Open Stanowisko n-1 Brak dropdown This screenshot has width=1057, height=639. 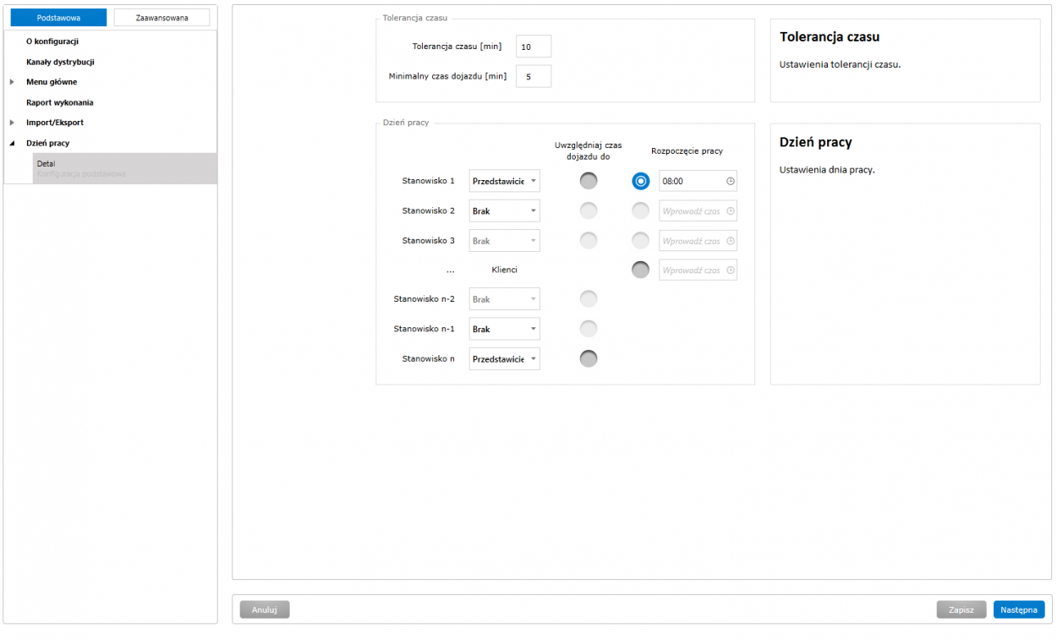click(x=505, y=330)
